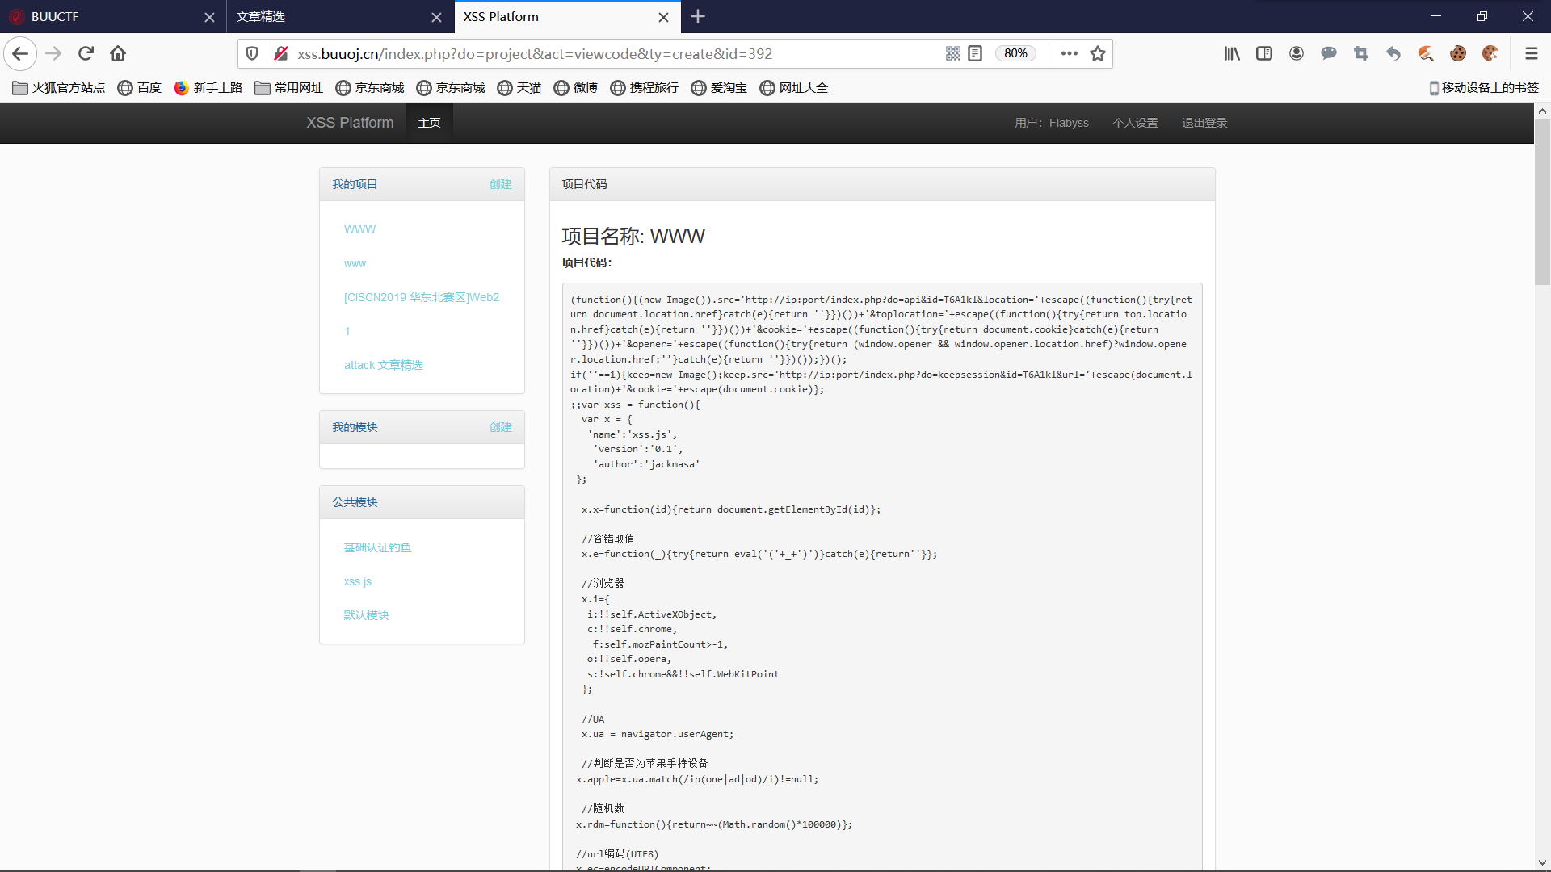Toggle the sidebar panel icon

click(x=1264, y=53)
